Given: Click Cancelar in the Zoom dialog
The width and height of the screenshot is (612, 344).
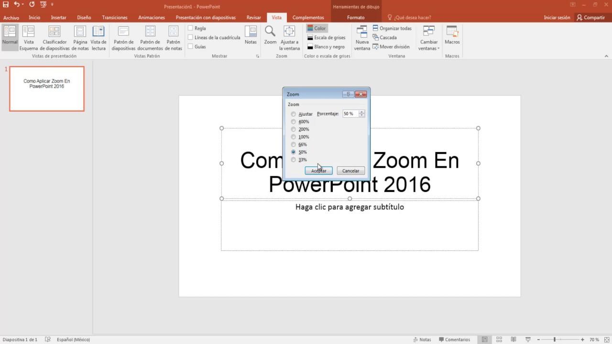Looking at the screenshot, I should [x=350, y=171].
